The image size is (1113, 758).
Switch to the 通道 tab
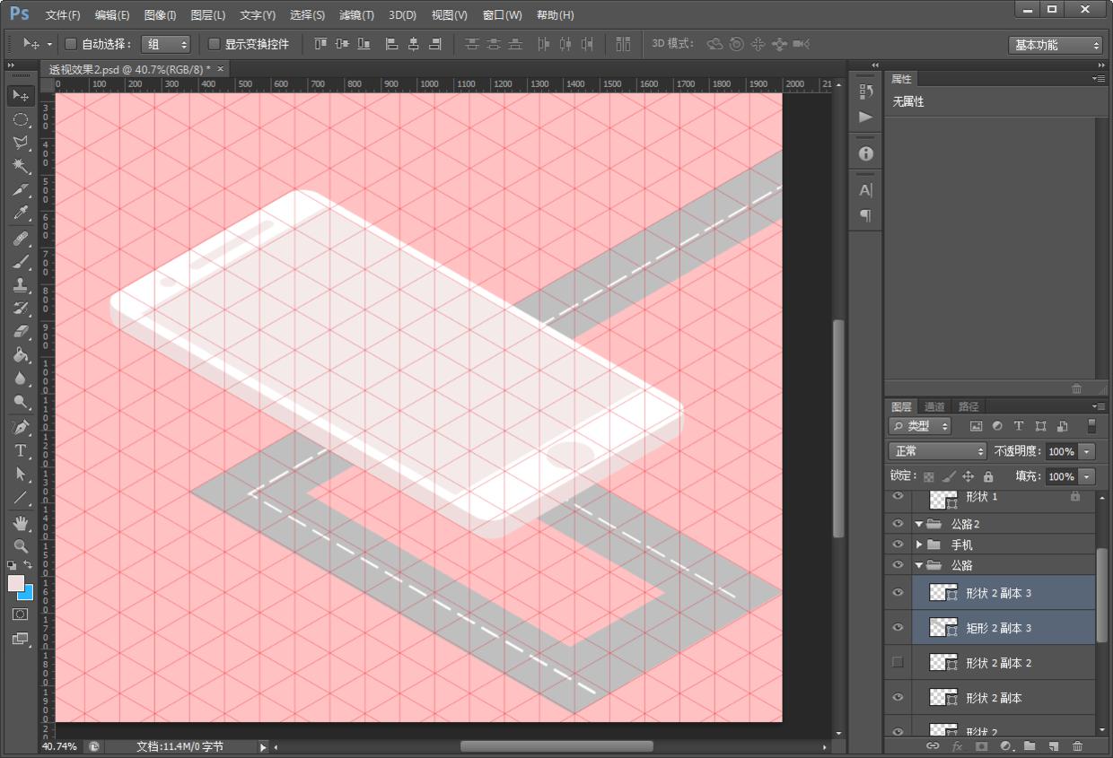934,406
